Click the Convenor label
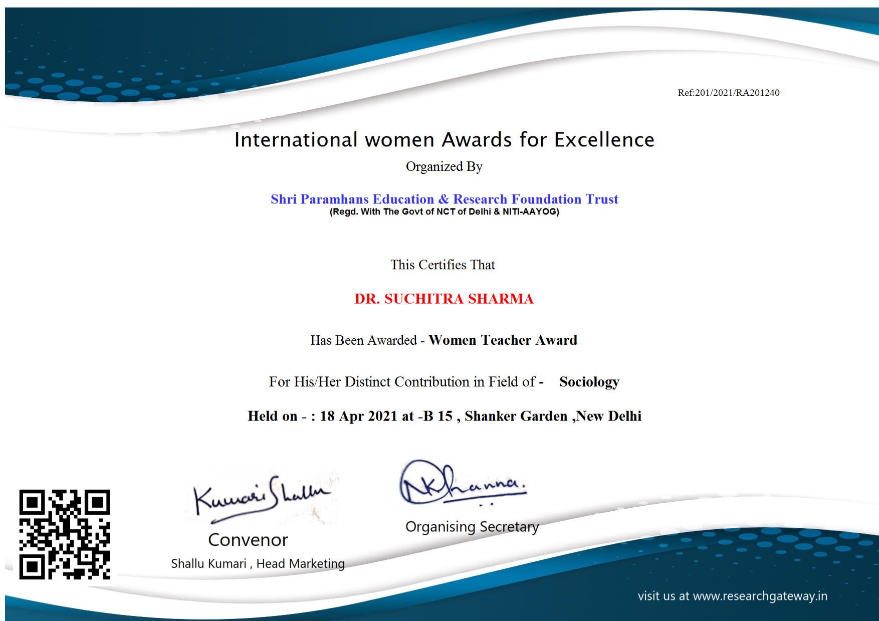The height and width of the screenshot is (621, 879). pos(248,540)
